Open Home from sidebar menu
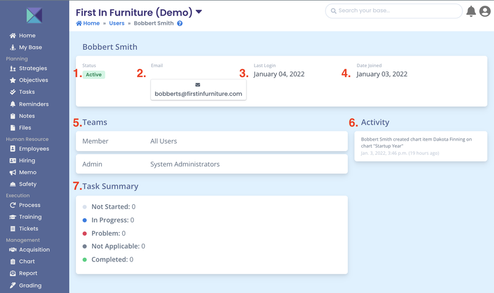494x293 pixels. point(27,36)
